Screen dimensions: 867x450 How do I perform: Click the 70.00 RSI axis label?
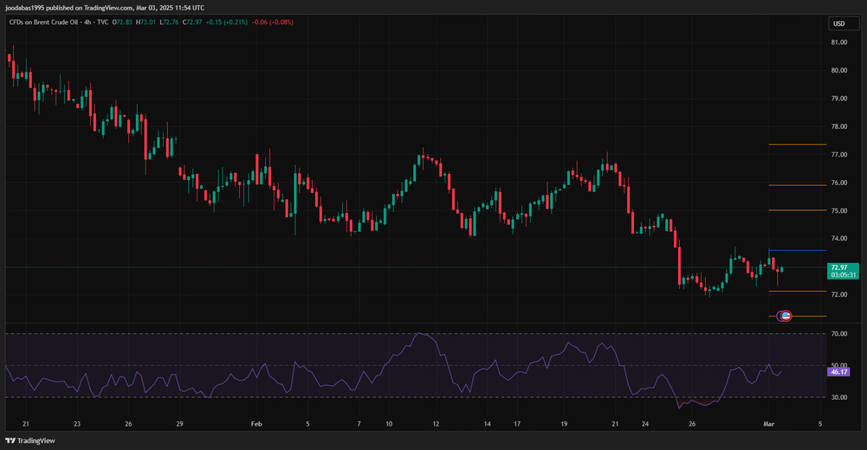click(x=839, y=334)
